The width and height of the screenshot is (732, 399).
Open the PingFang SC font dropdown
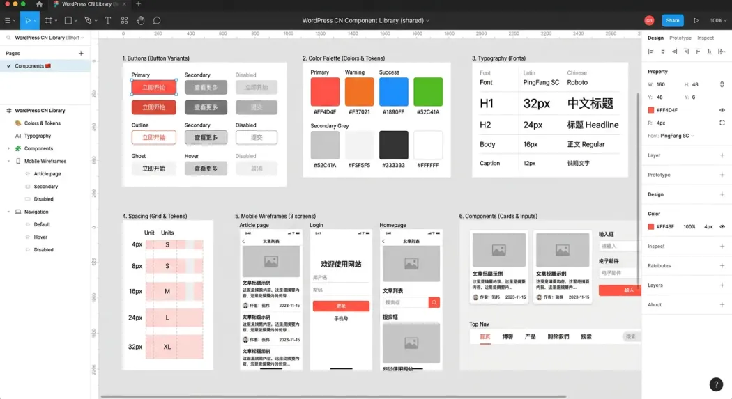point(677,136)
